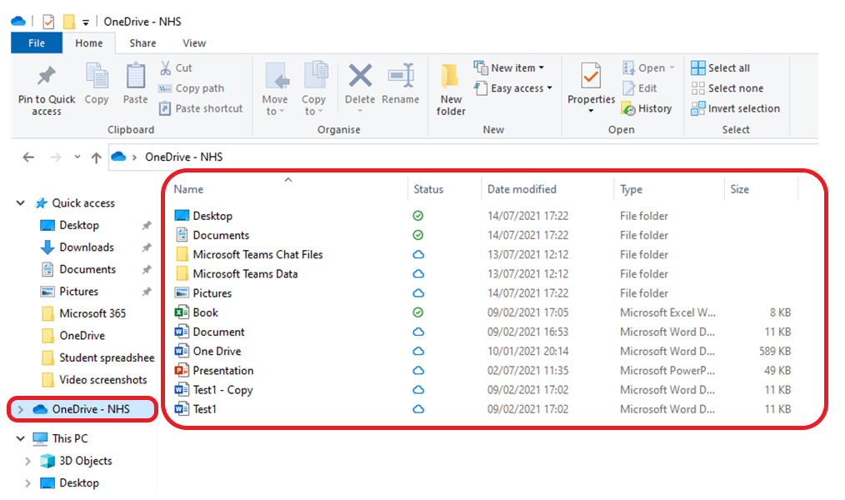This screenshot has height=500, width=845.
Task: Select Downloads in Quick access
Action: (x=87, y=247)
